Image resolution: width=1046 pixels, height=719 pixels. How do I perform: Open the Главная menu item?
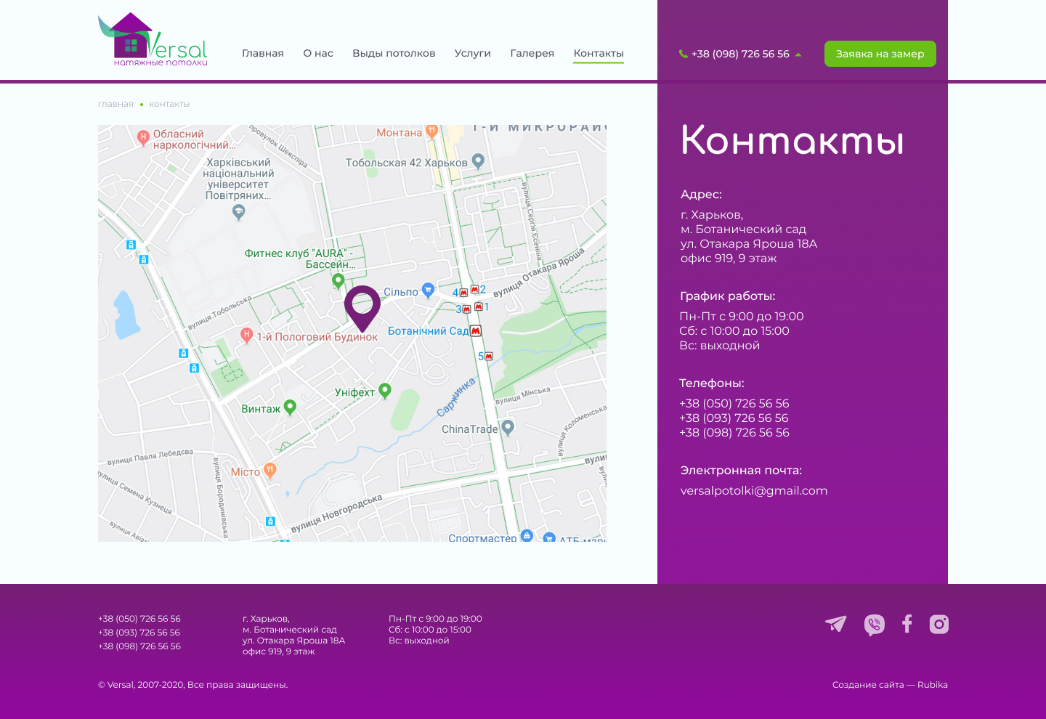coord(263,53)
